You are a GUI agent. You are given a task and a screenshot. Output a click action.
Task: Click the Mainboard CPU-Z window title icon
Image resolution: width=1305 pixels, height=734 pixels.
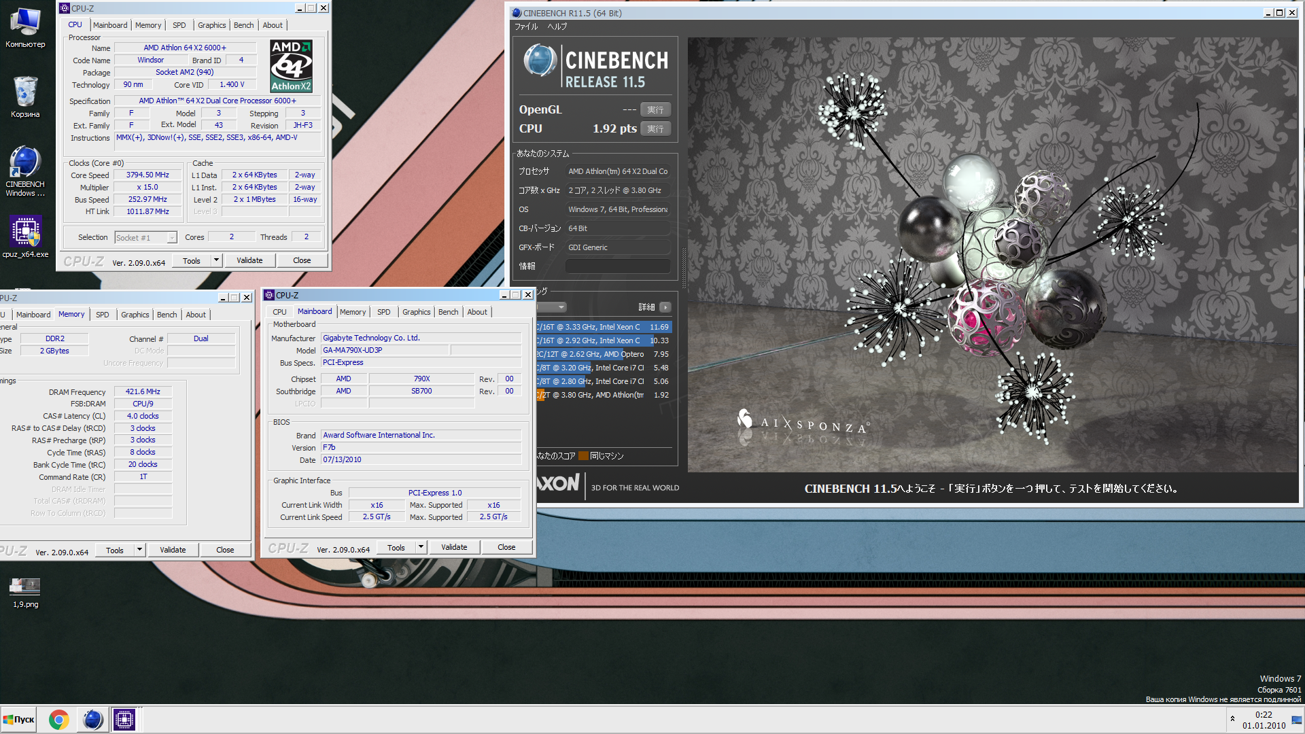click(269, 295)
